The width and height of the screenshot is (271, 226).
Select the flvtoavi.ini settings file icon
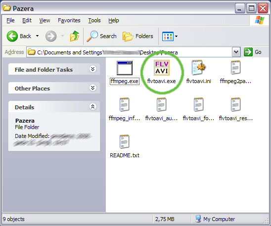point(198,68)
